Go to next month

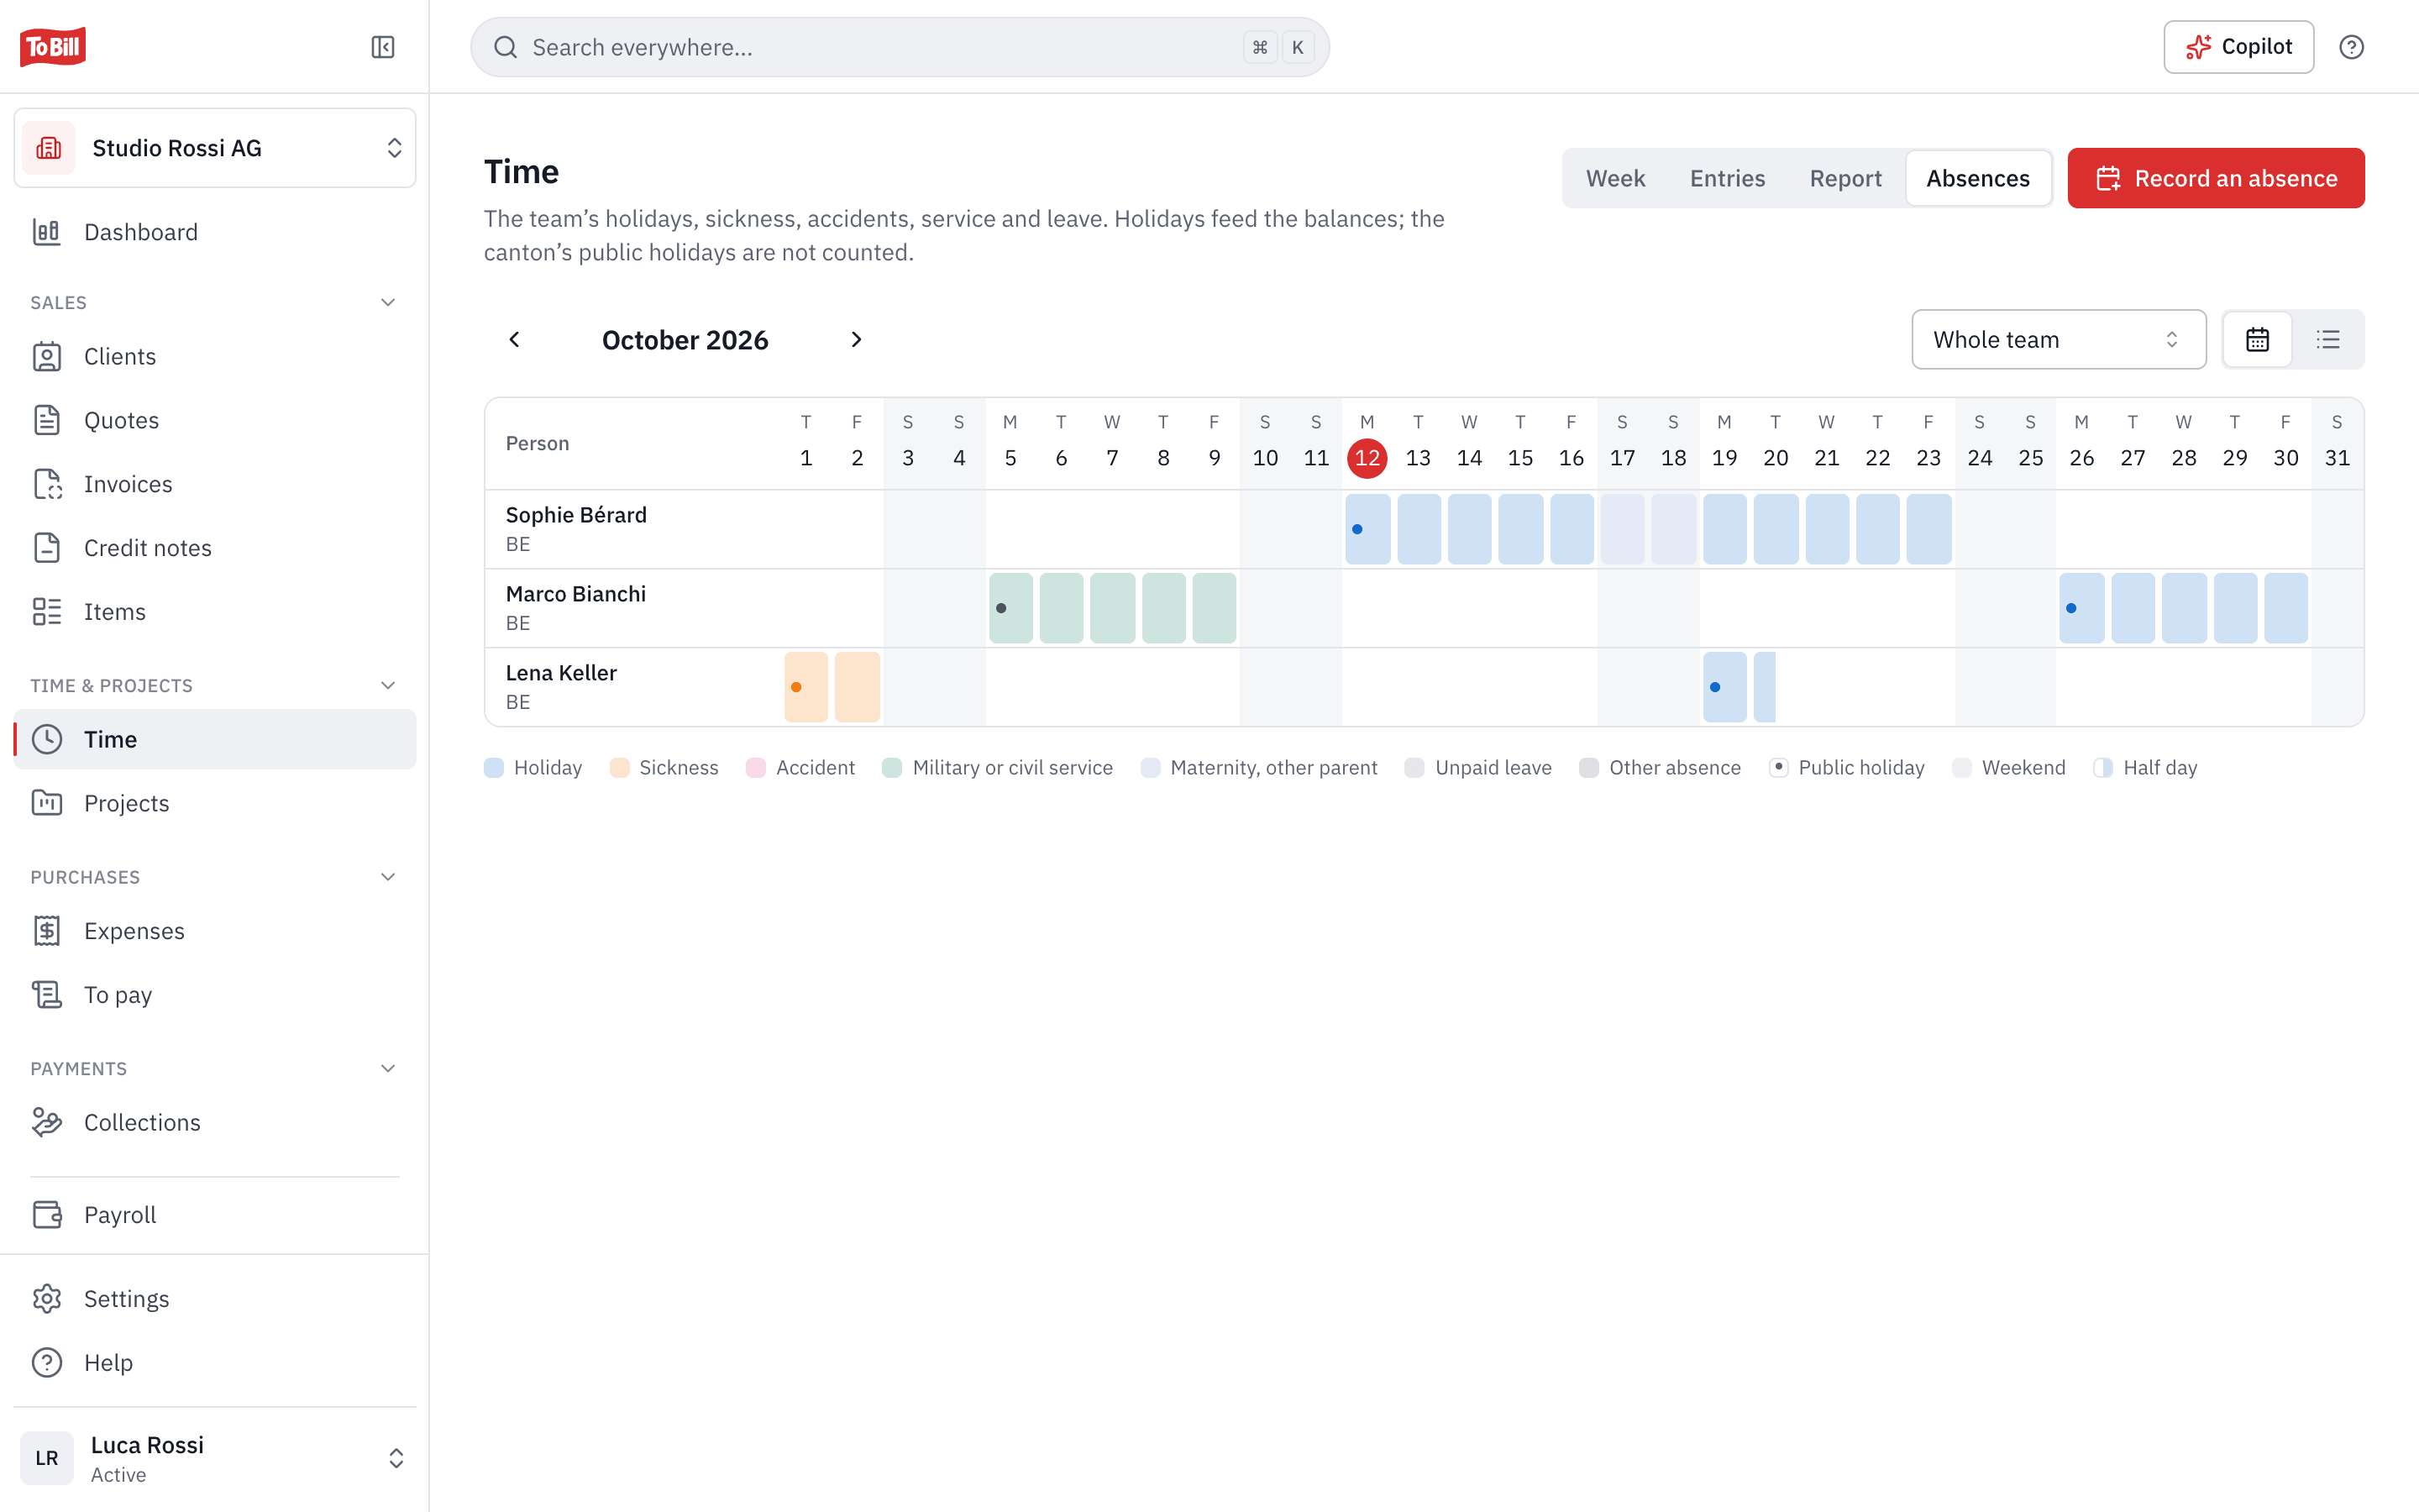tap(856, 340)
